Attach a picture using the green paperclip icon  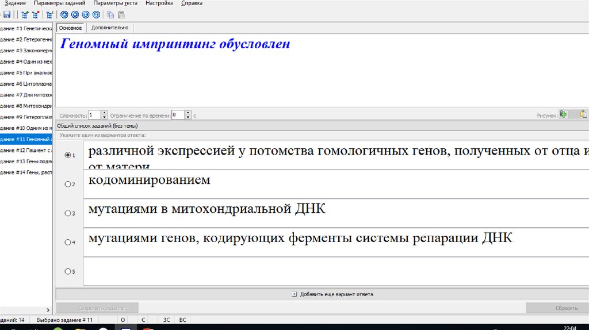tap(564, 114)
